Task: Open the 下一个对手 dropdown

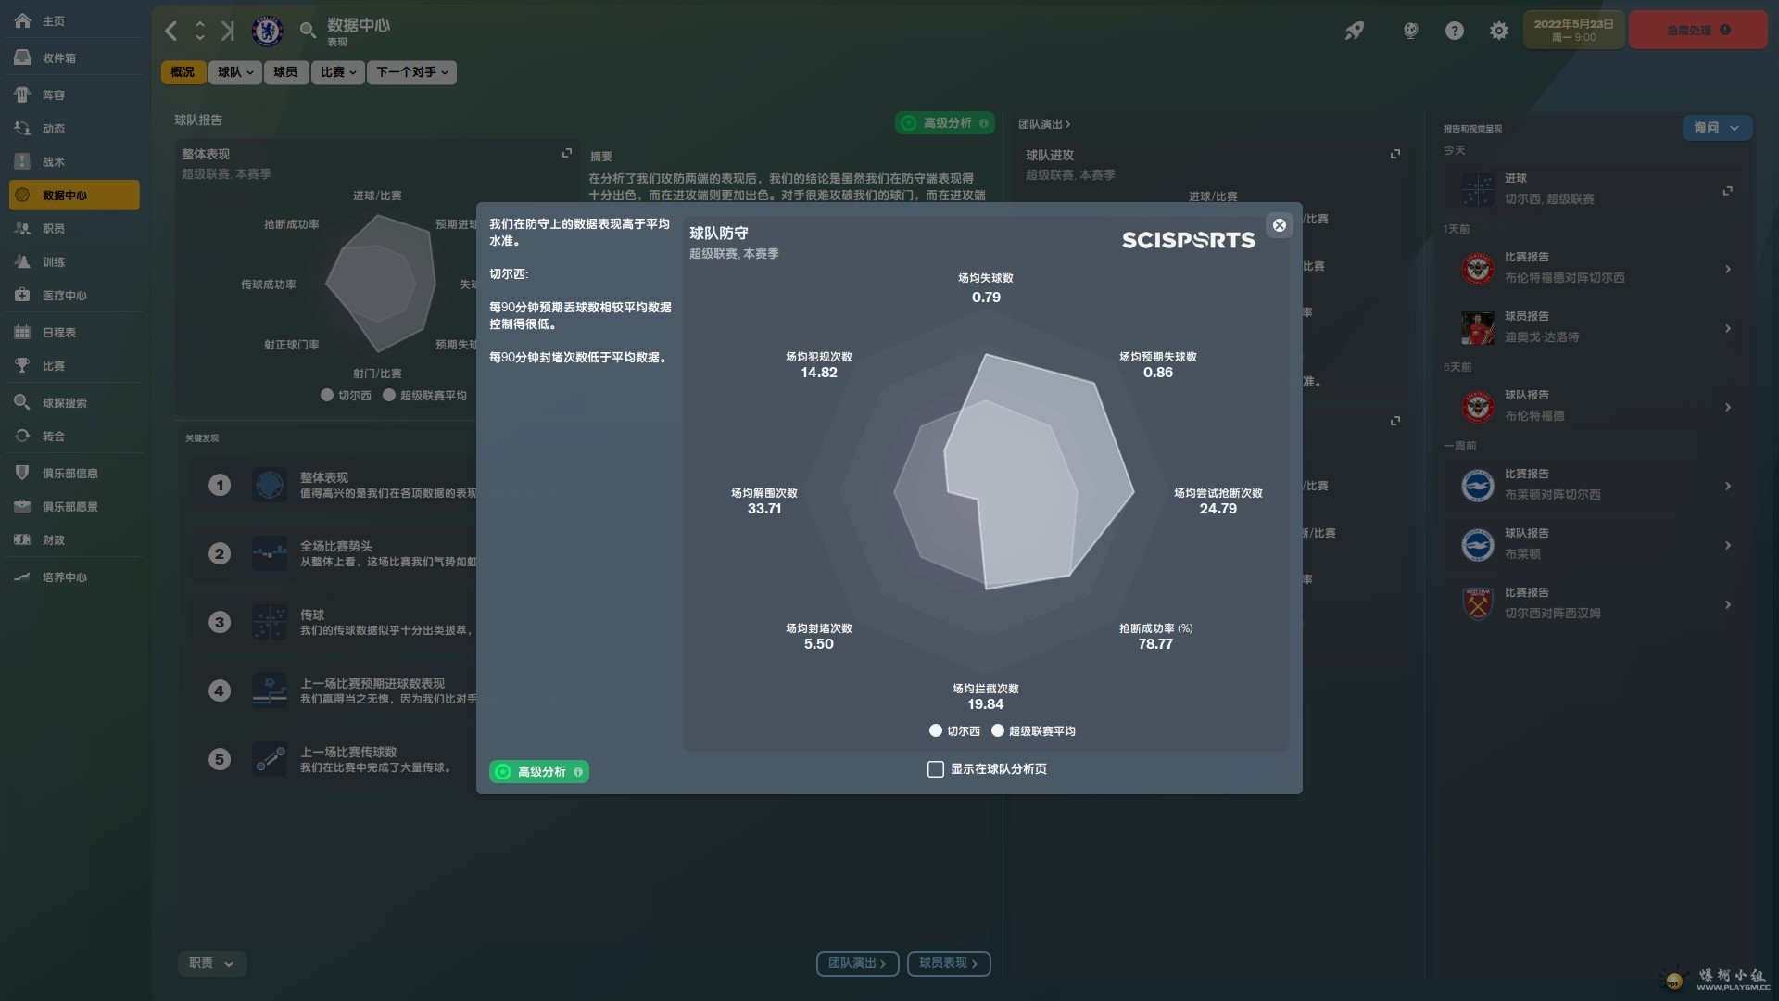Action: click(x=411, y=72)
